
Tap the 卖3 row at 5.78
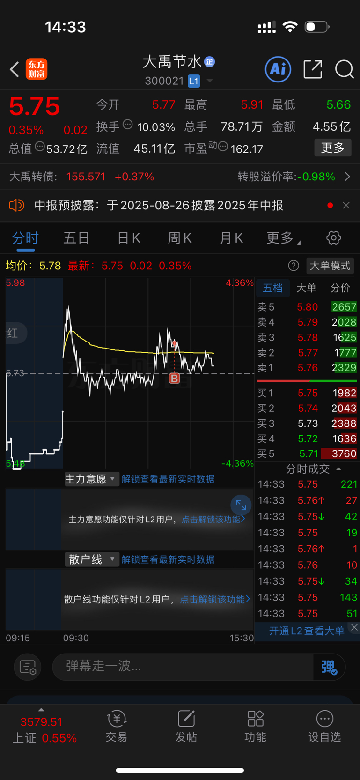point(307,337)
